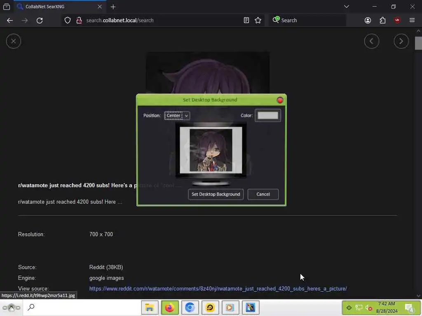Click the muted volume tray icon
The image size is (422, 316).
(x=369, y=308)
